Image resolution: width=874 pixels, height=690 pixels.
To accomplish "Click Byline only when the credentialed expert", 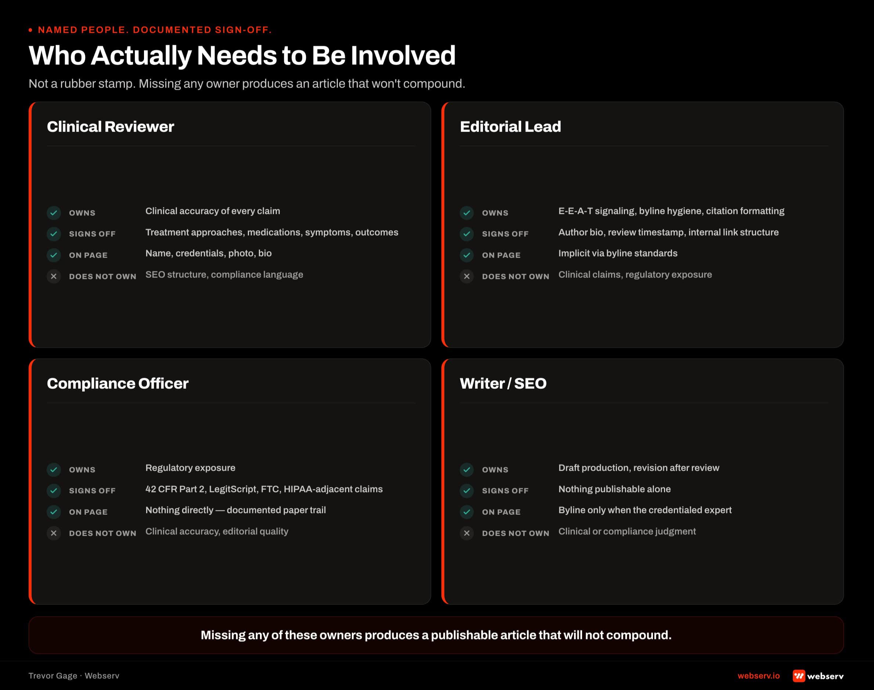I will pos(645,510).
